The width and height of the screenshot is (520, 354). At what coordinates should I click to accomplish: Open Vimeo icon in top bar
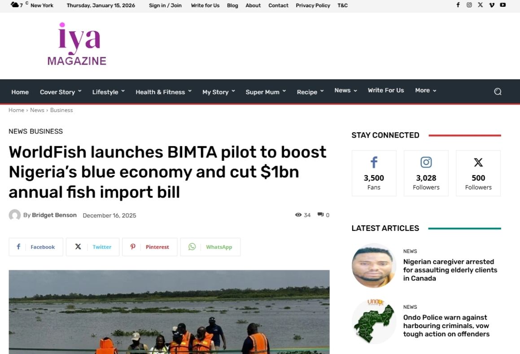(x=492, y=5)
